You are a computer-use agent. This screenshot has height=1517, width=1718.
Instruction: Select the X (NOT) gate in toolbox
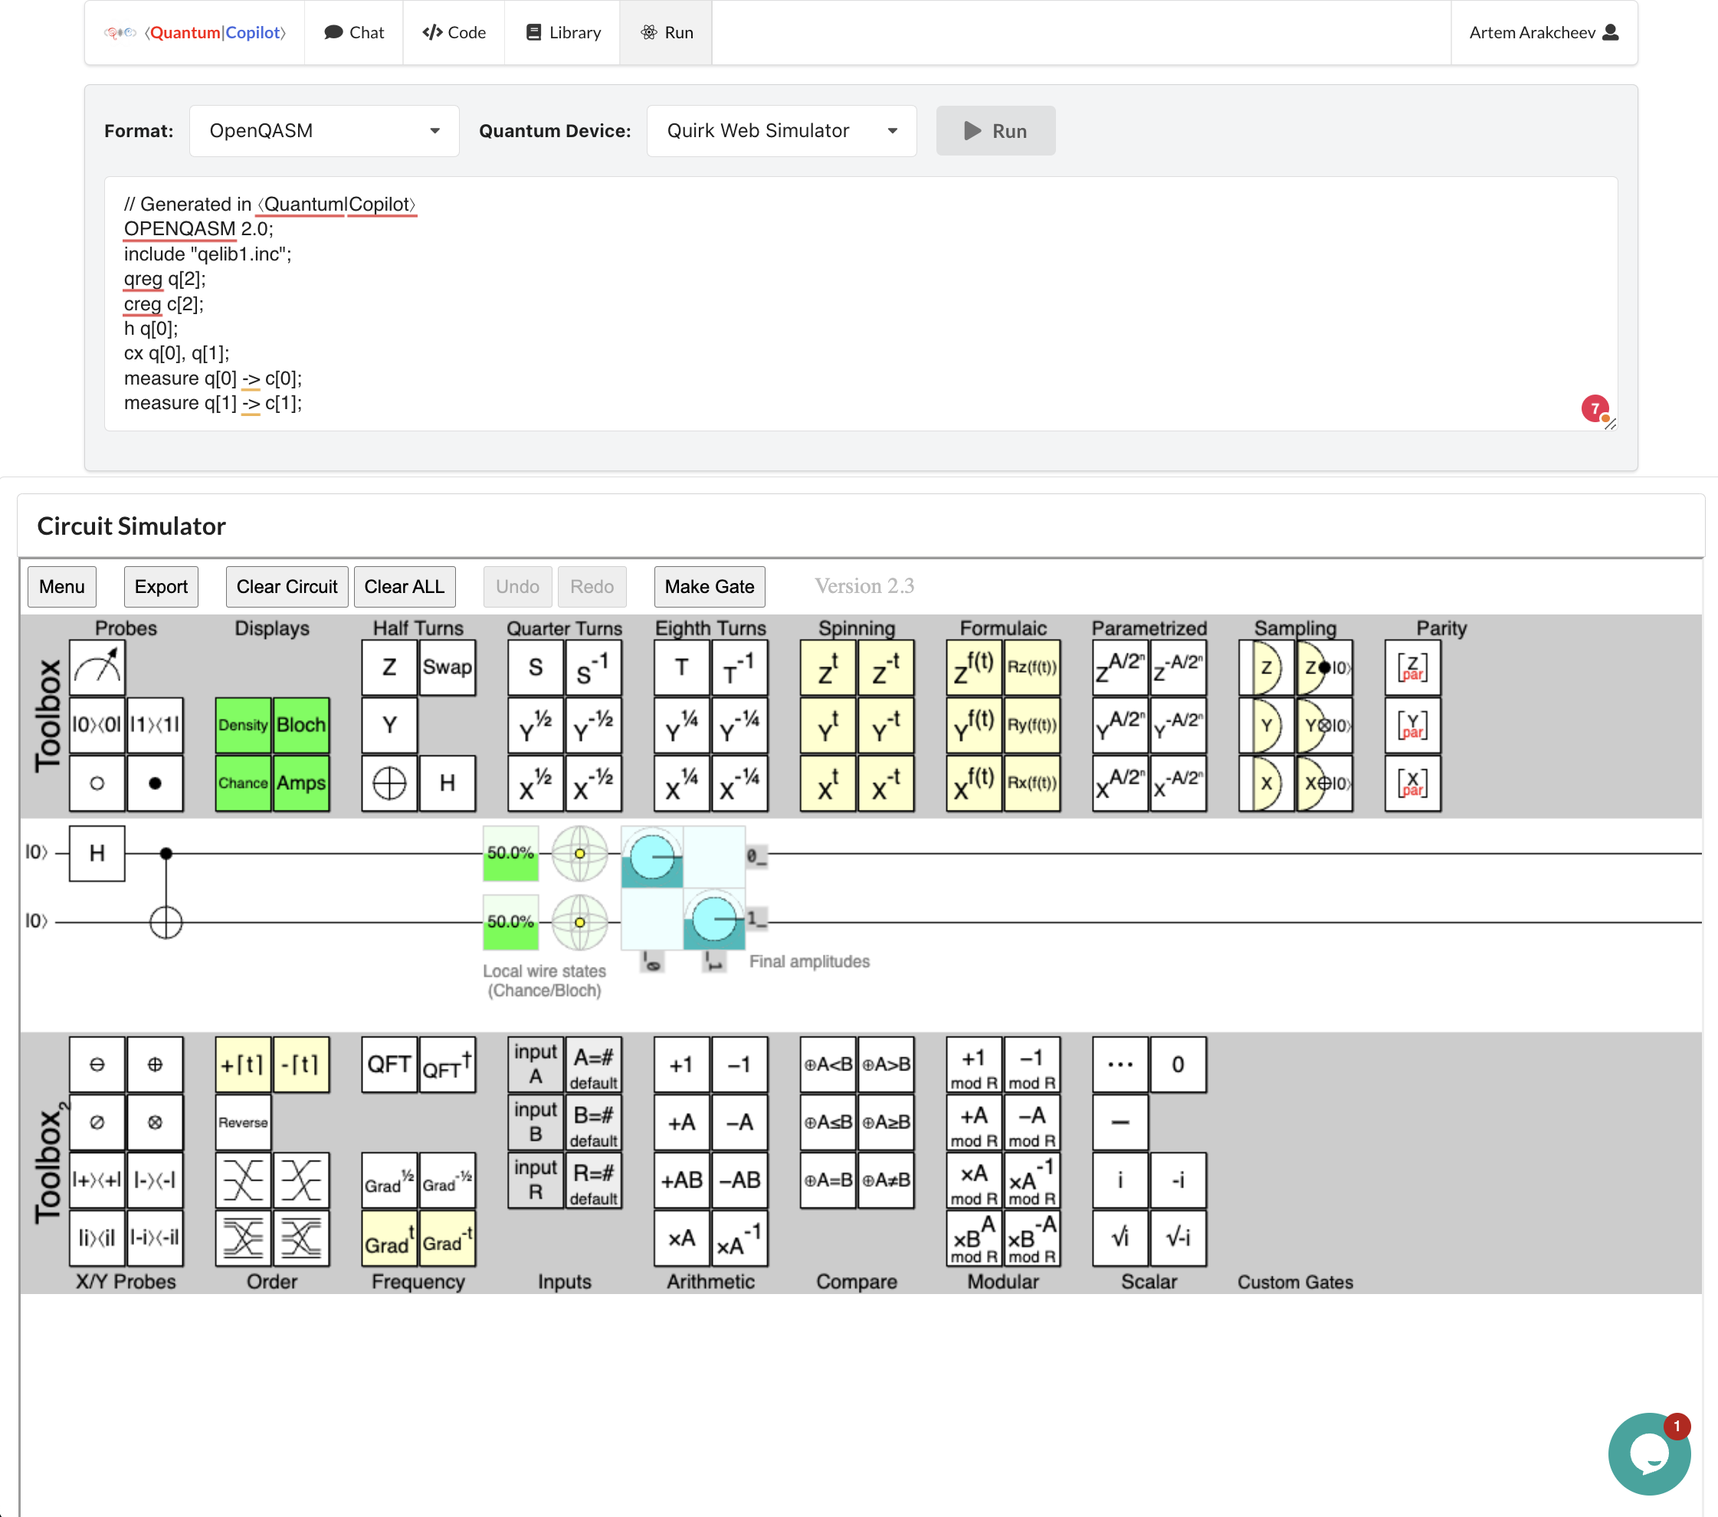pyautogui.click(x=389, y=783)
